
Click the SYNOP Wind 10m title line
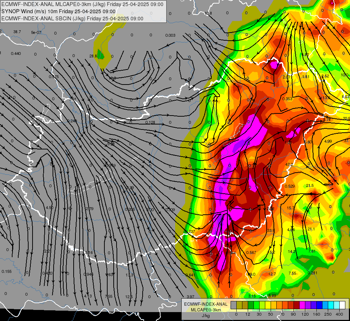[x=59, y=11]
